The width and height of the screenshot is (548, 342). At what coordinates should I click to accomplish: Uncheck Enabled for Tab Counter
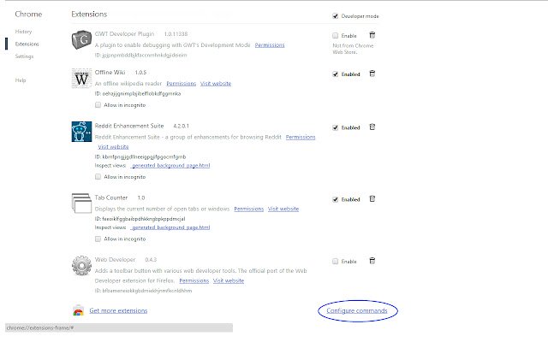335,199
